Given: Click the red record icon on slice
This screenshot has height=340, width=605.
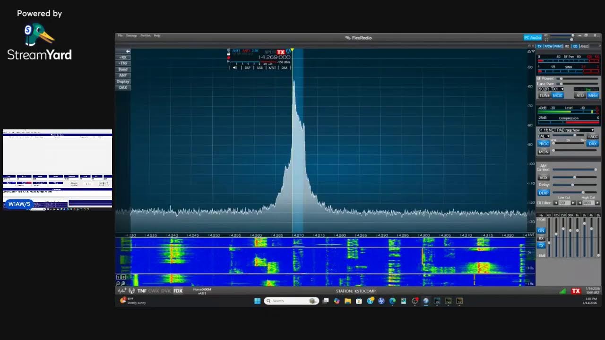Looking at the screenshot, I should point(228,58).
